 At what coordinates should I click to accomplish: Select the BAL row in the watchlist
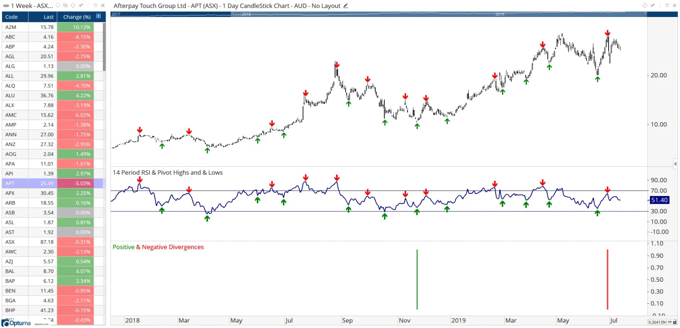53,271
